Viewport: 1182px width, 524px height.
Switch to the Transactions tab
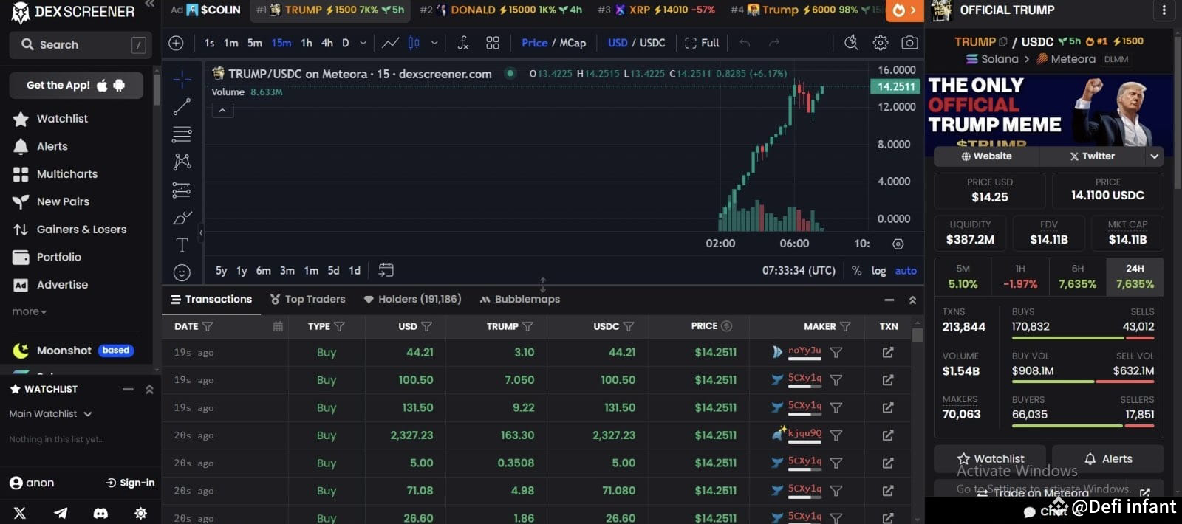coord(211,299)
